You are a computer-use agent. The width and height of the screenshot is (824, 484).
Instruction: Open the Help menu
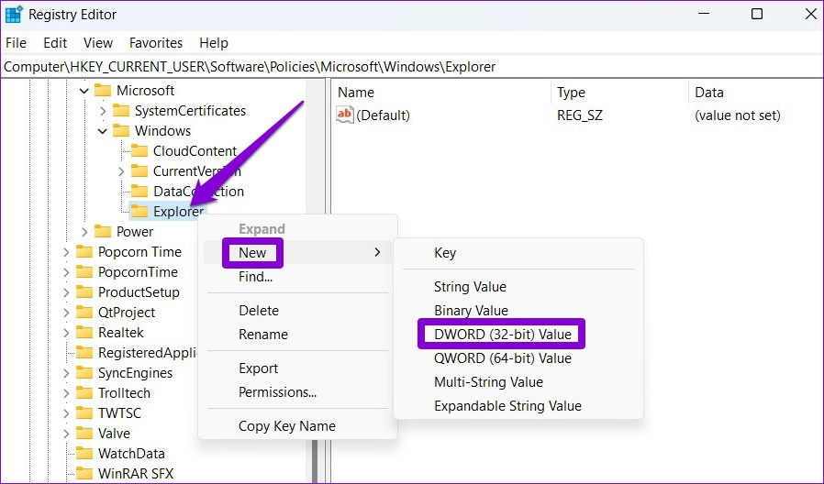[214, 42]
